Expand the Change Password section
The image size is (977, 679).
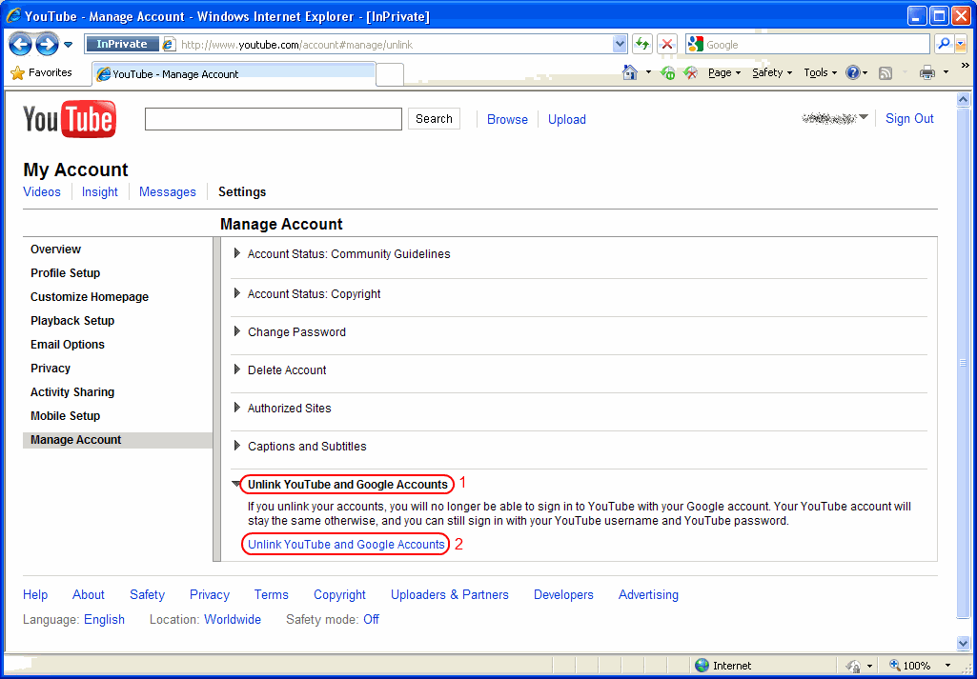click(x=289, y=331)
